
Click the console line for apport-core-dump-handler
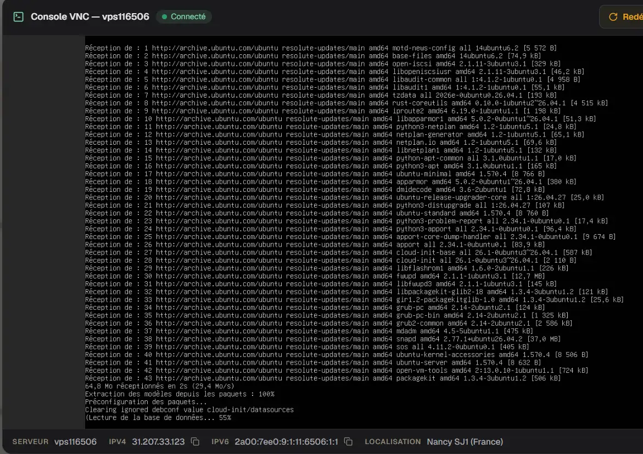(350, 237)
